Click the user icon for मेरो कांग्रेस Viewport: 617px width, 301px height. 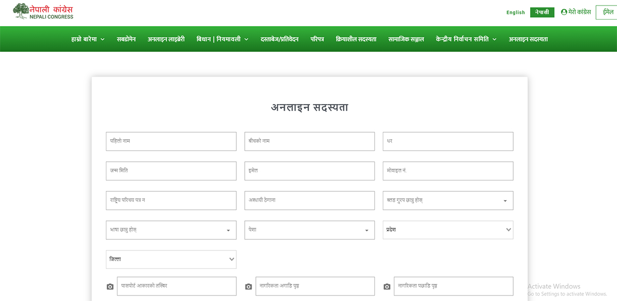tap(564, 12)
